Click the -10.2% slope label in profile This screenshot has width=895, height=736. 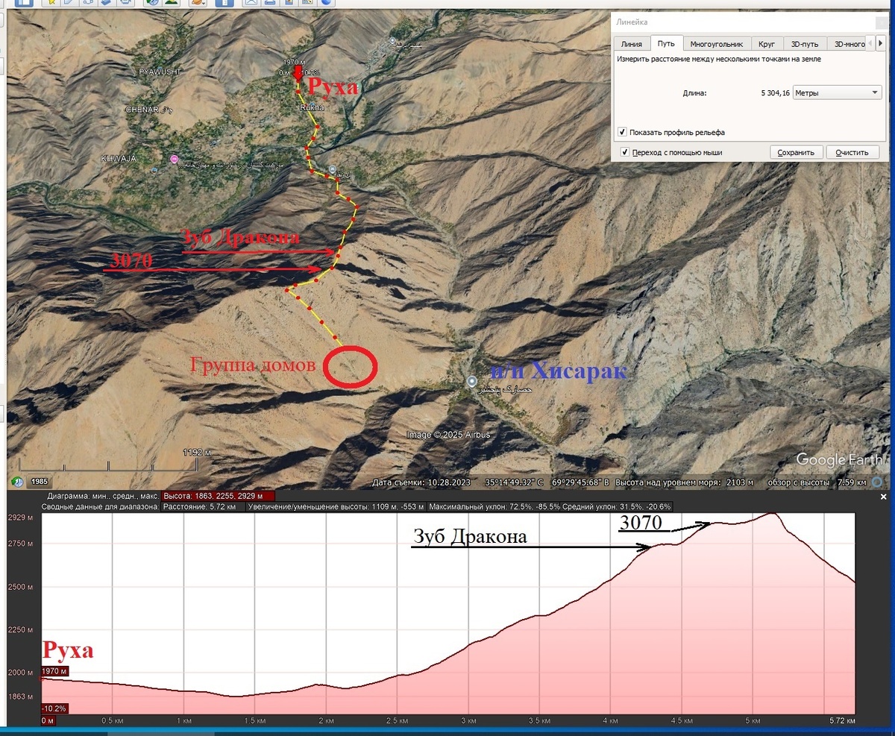pyautogui.click(x=54, y=708)
